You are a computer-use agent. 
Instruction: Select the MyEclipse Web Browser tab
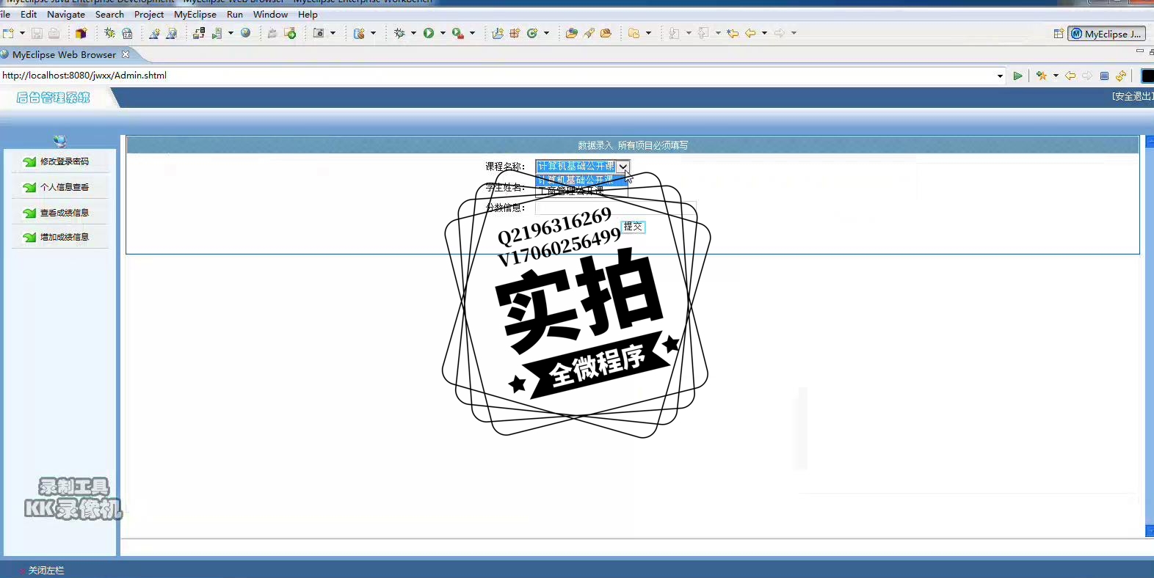pos(64,54)
